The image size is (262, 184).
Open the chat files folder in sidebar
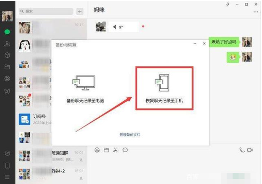click(x=7, y=67)
